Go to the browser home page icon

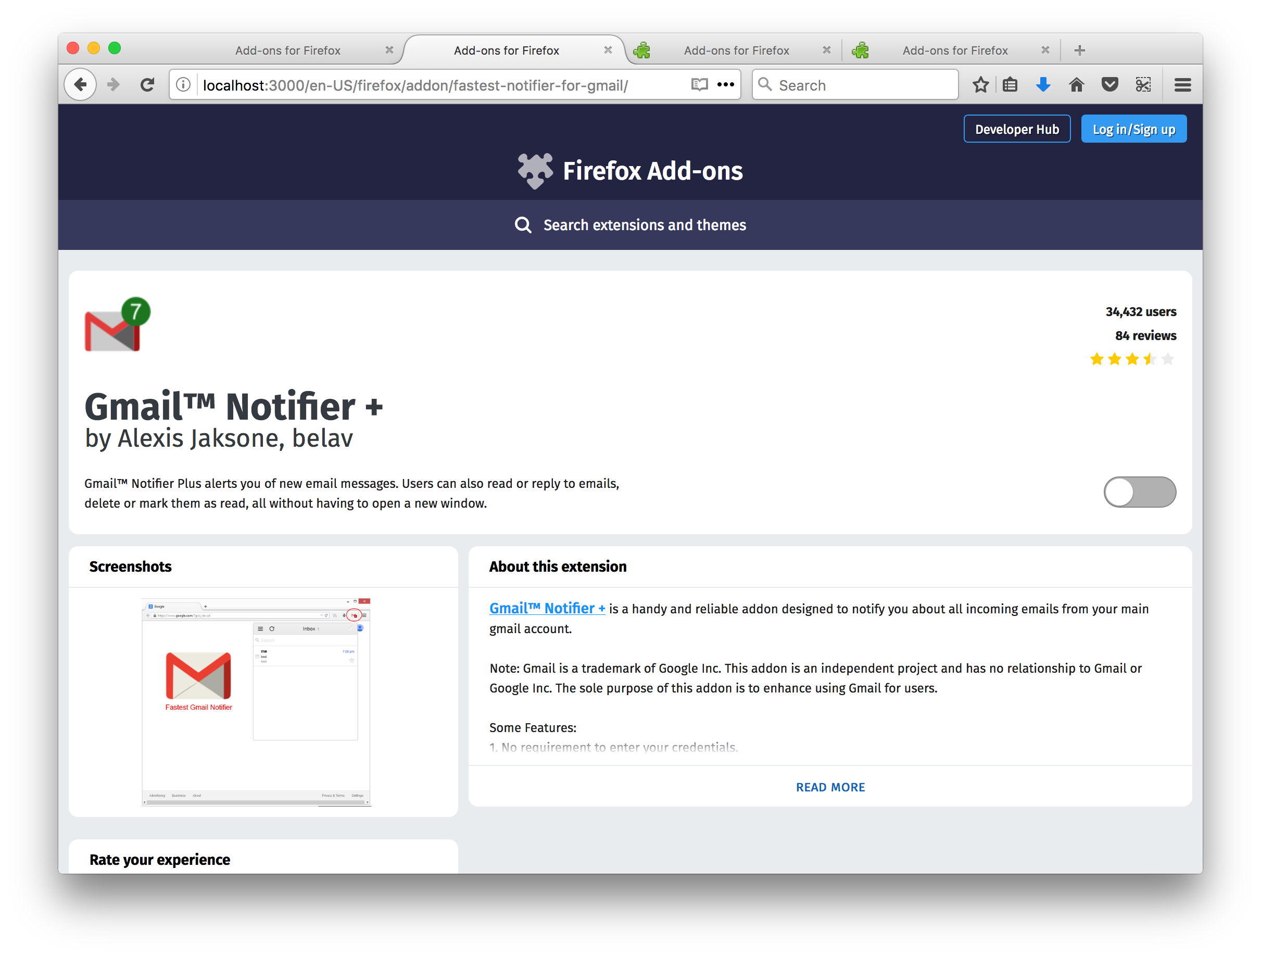click(1076, 85)
